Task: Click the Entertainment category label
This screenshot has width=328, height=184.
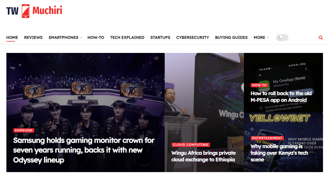Action: [267, 138]
